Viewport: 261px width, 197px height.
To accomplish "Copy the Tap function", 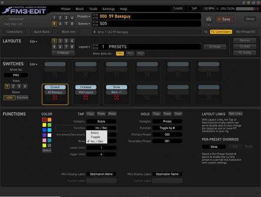I will 90,114.
